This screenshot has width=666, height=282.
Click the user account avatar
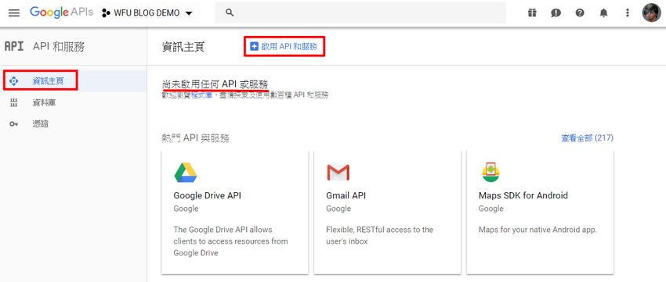coord(651,12)
